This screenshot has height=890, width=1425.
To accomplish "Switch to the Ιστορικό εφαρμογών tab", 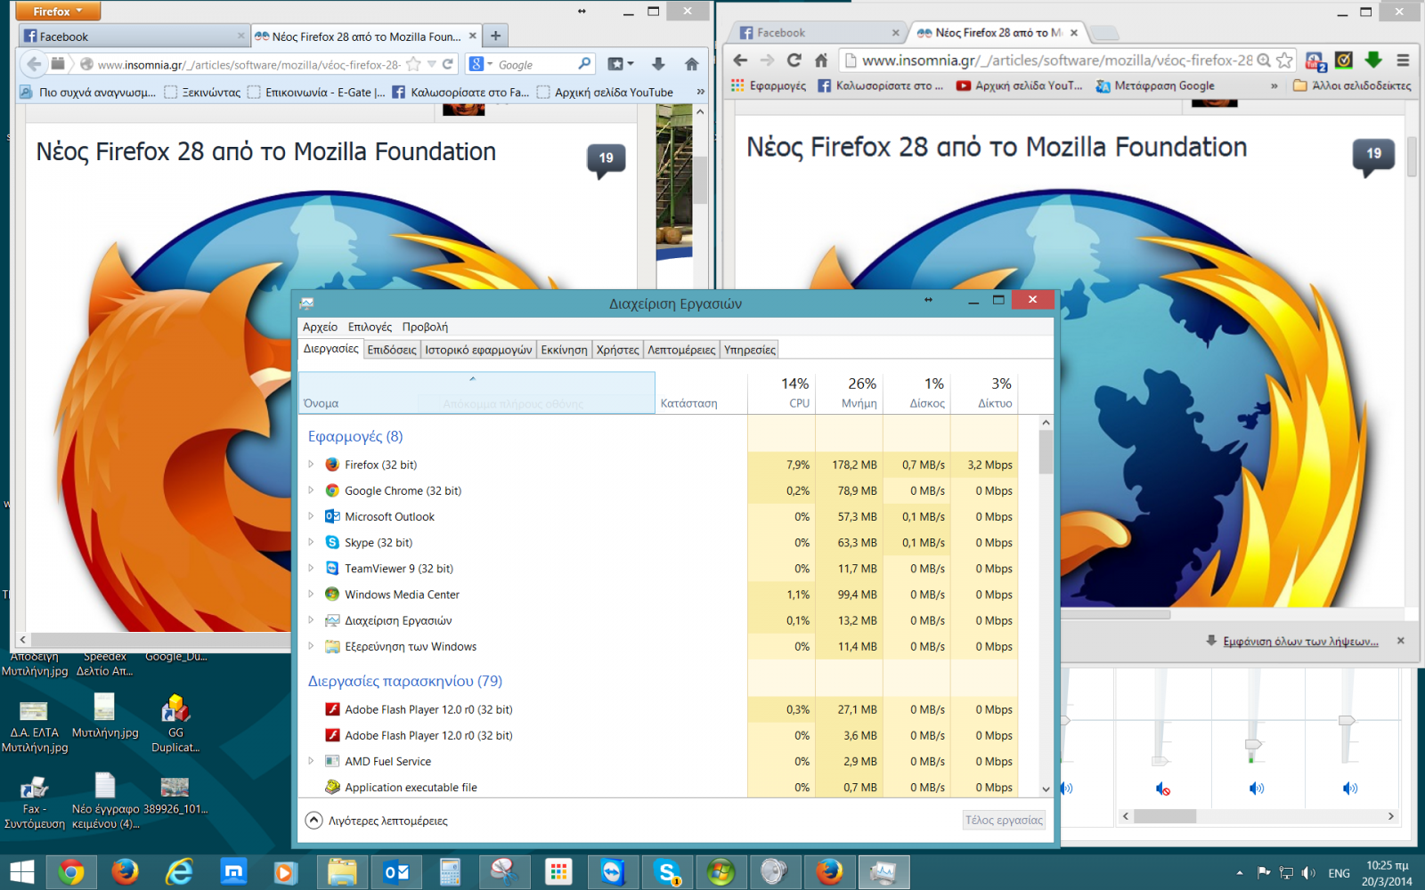I will pos(478,350).
